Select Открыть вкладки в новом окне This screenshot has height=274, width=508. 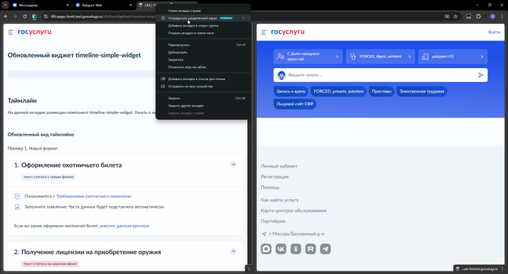(203, 33)
